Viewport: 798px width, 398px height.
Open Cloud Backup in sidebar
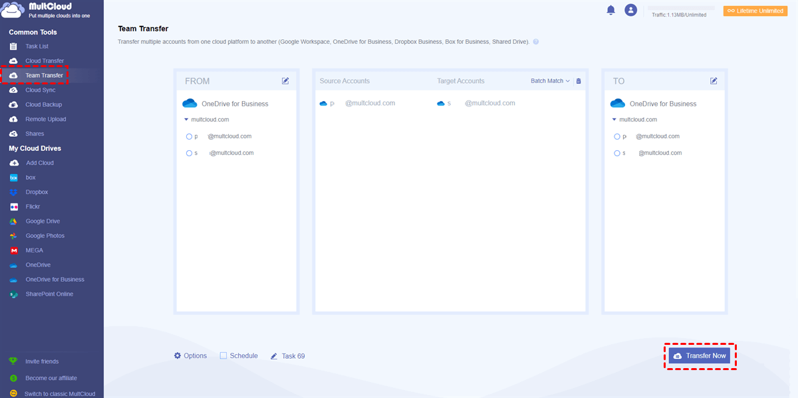pos(44,105)
